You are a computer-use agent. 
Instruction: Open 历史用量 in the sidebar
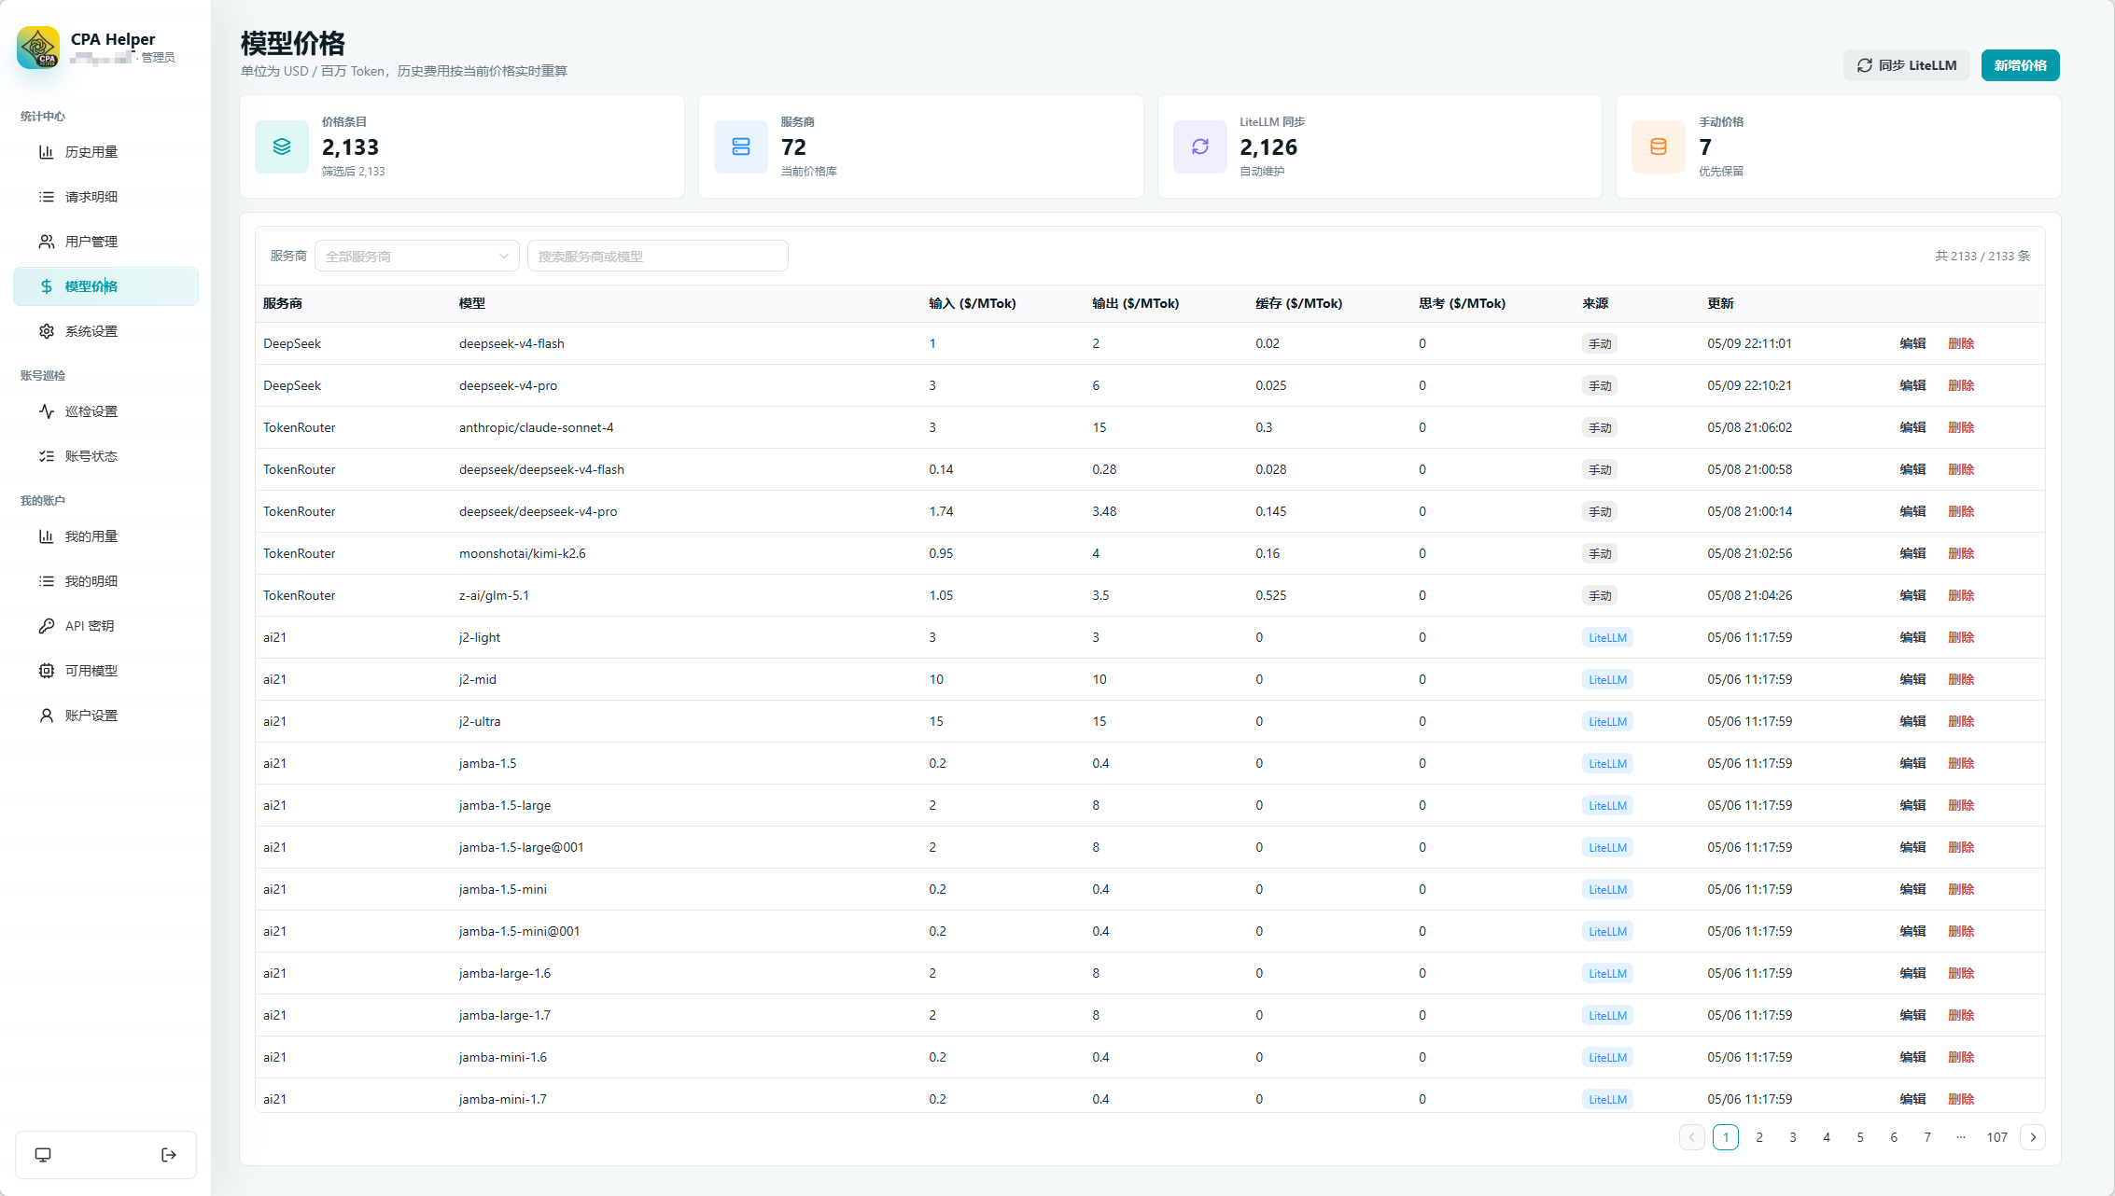coord(105,152)
